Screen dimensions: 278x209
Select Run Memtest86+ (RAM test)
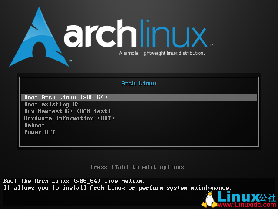pos(67,111)
